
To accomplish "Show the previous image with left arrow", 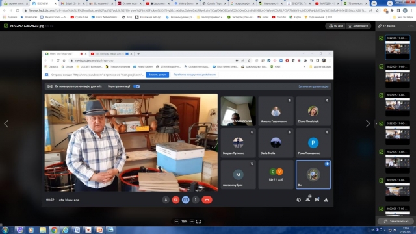I will point(6,123).
